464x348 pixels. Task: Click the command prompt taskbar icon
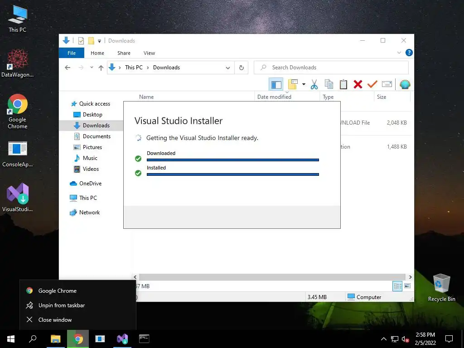coord(144,339)
